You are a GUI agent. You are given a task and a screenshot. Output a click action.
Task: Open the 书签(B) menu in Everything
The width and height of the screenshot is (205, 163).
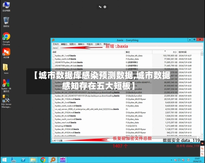pos(90,44)
